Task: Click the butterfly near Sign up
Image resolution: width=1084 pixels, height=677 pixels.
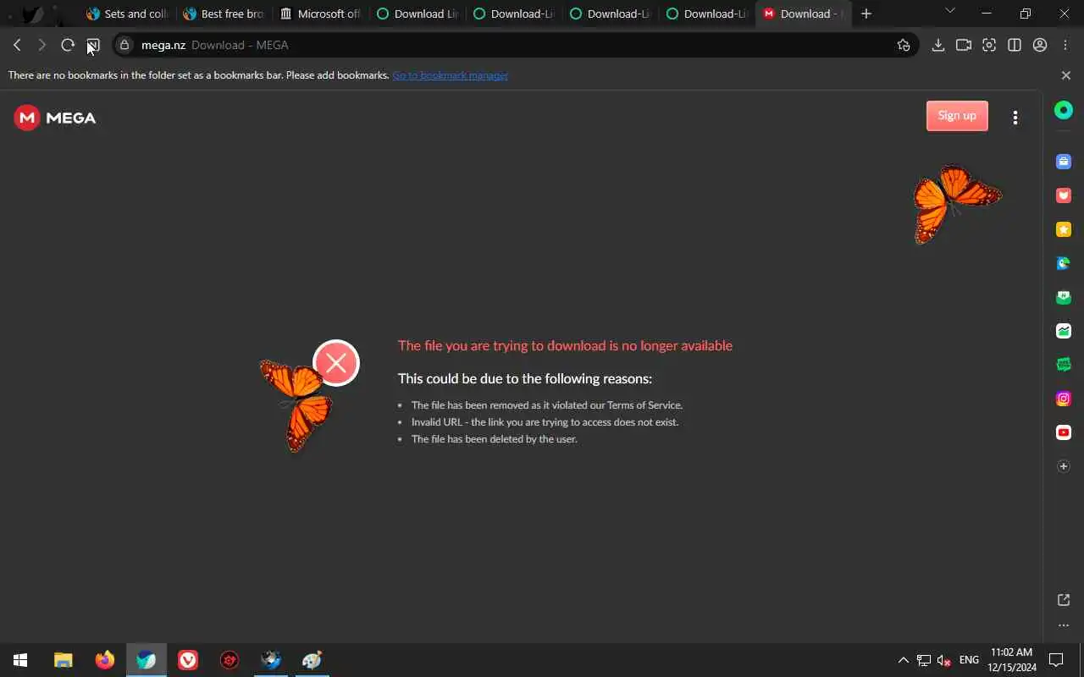Action: (x=956, y=203)
